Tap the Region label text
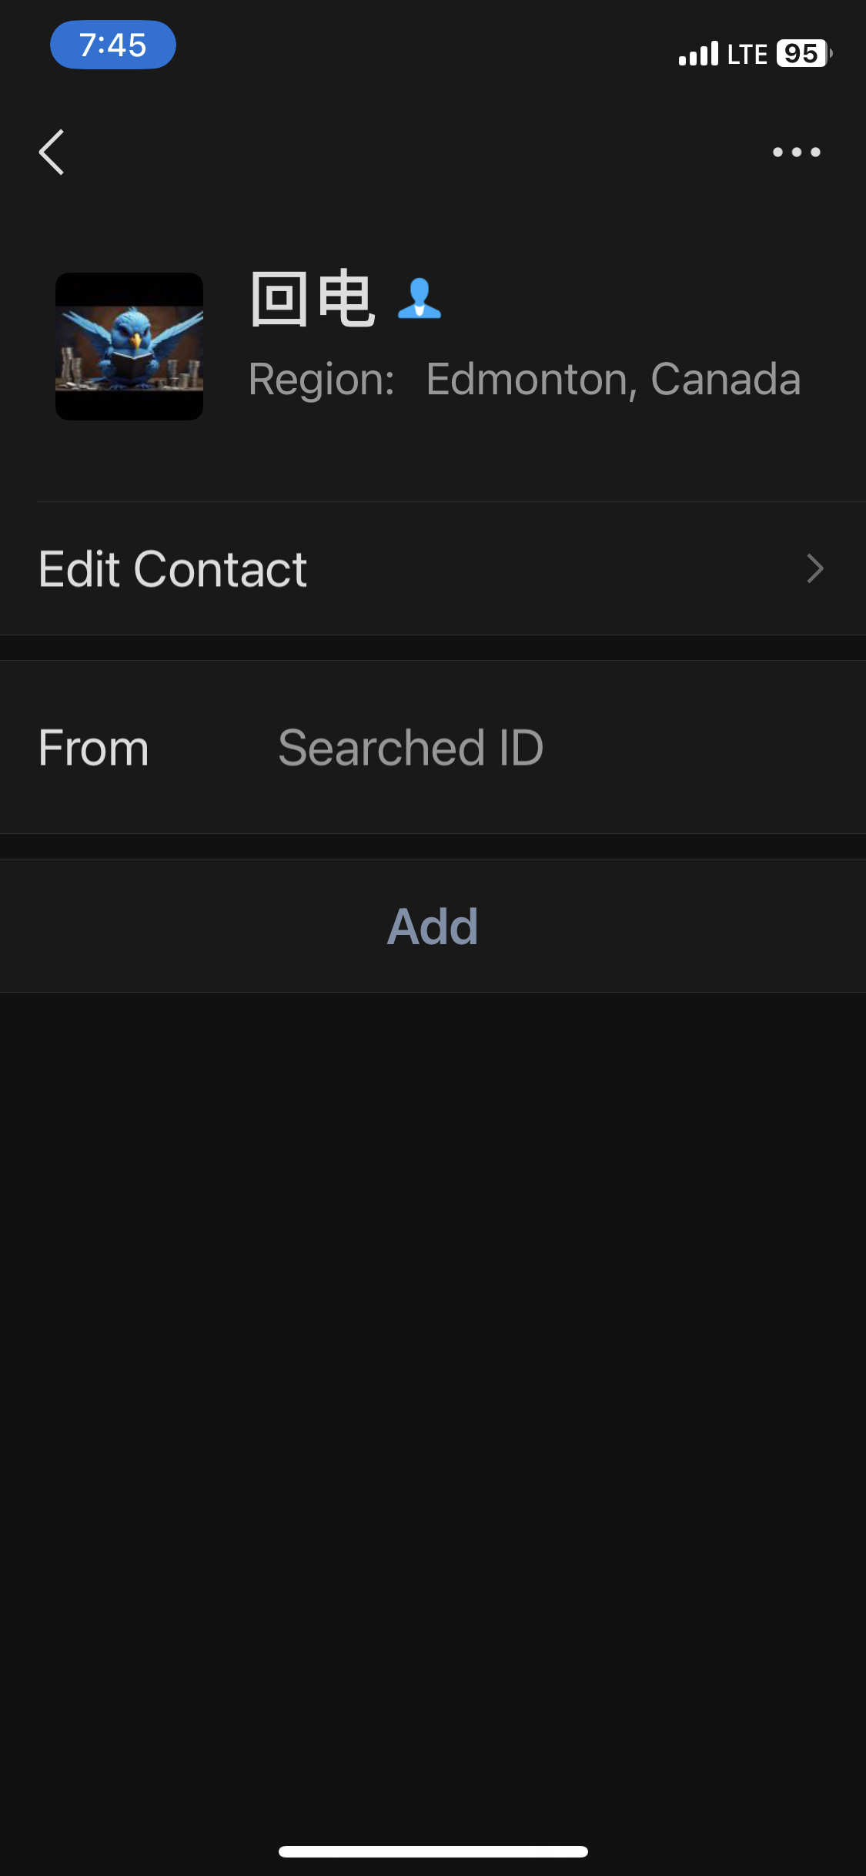 point(321,380)
